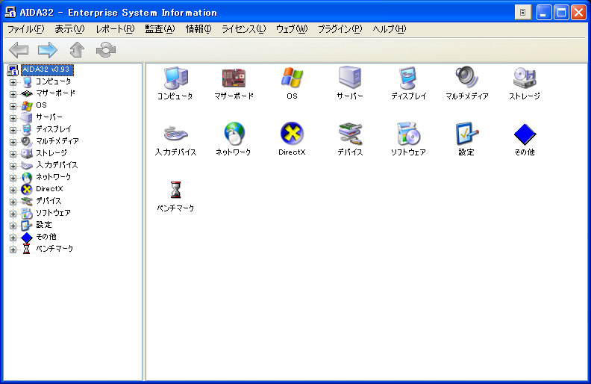
Task: Expand the OS tree node
Action: 13,105
